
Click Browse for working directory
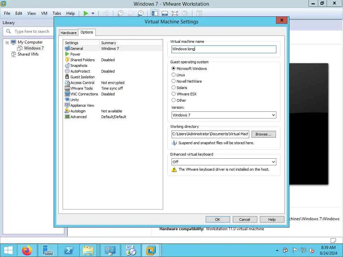(x=264, y=134)
